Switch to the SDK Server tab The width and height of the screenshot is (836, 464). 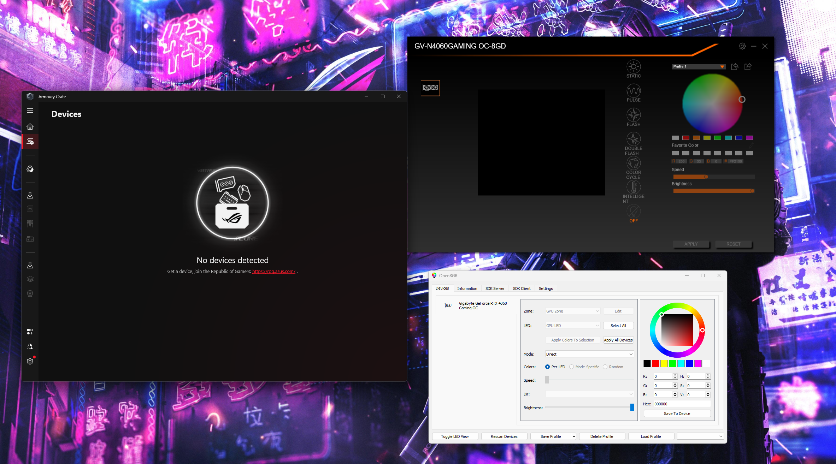495,288
